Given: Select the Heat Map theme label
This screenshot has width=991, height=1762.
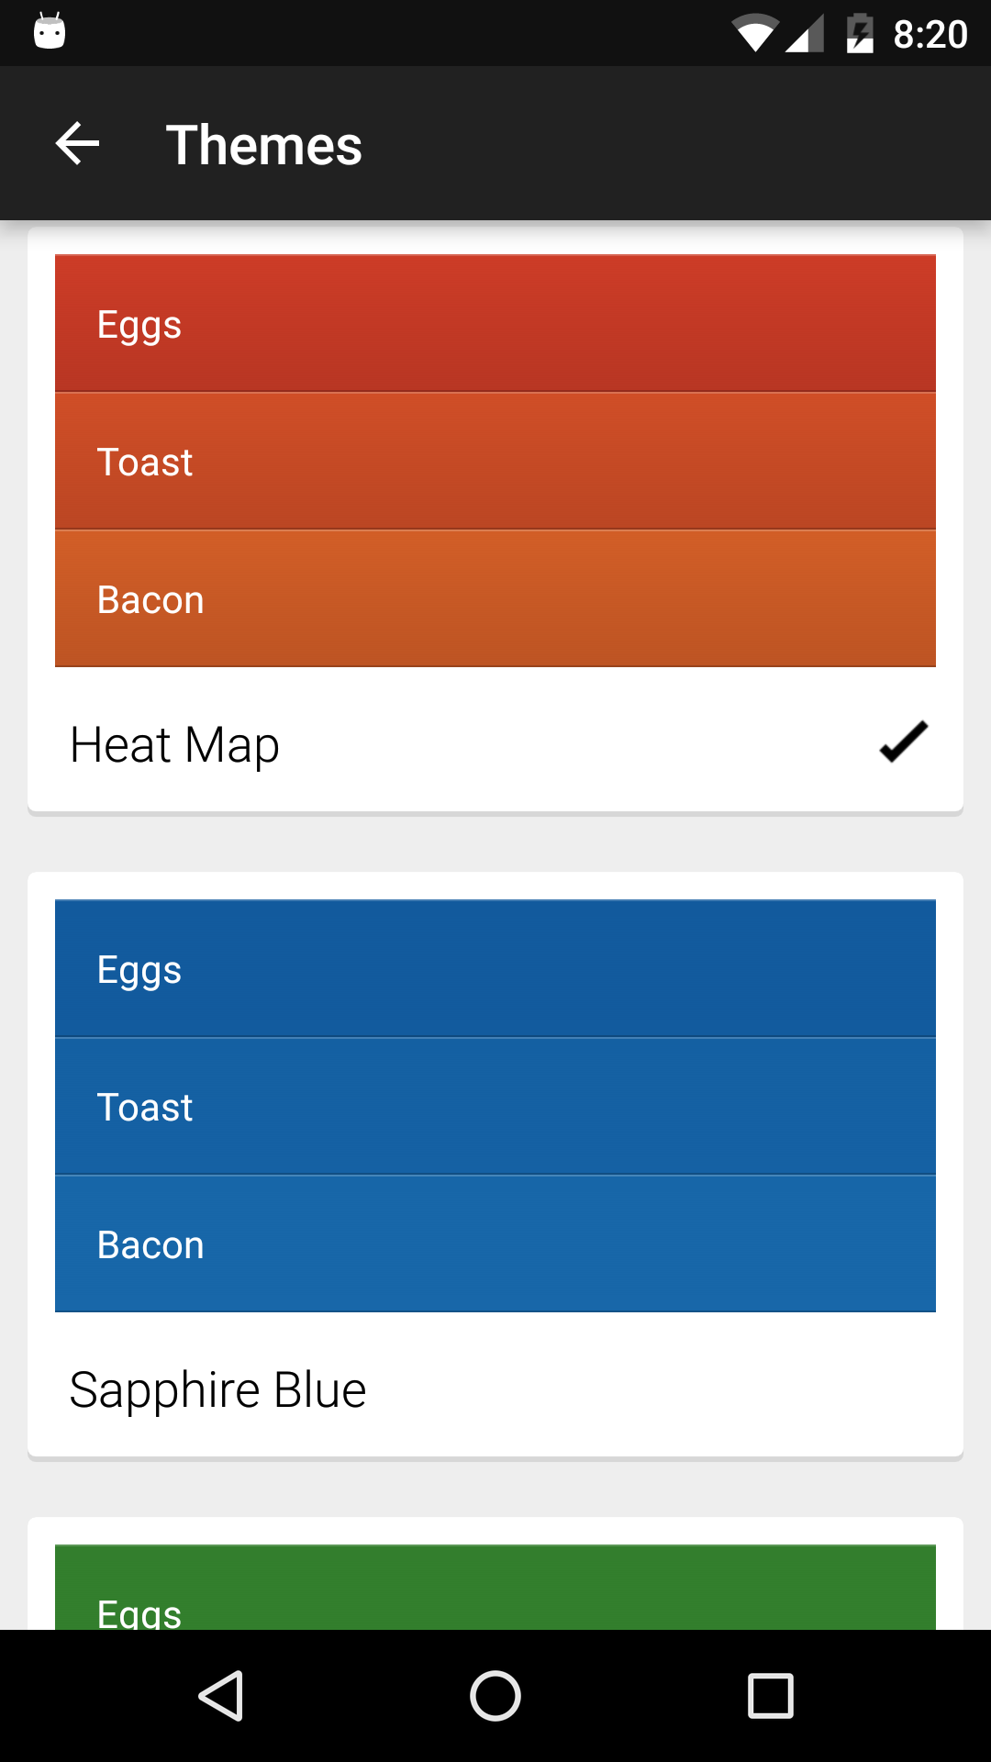Looking at the screenshot, I should [x=175, y=744].
